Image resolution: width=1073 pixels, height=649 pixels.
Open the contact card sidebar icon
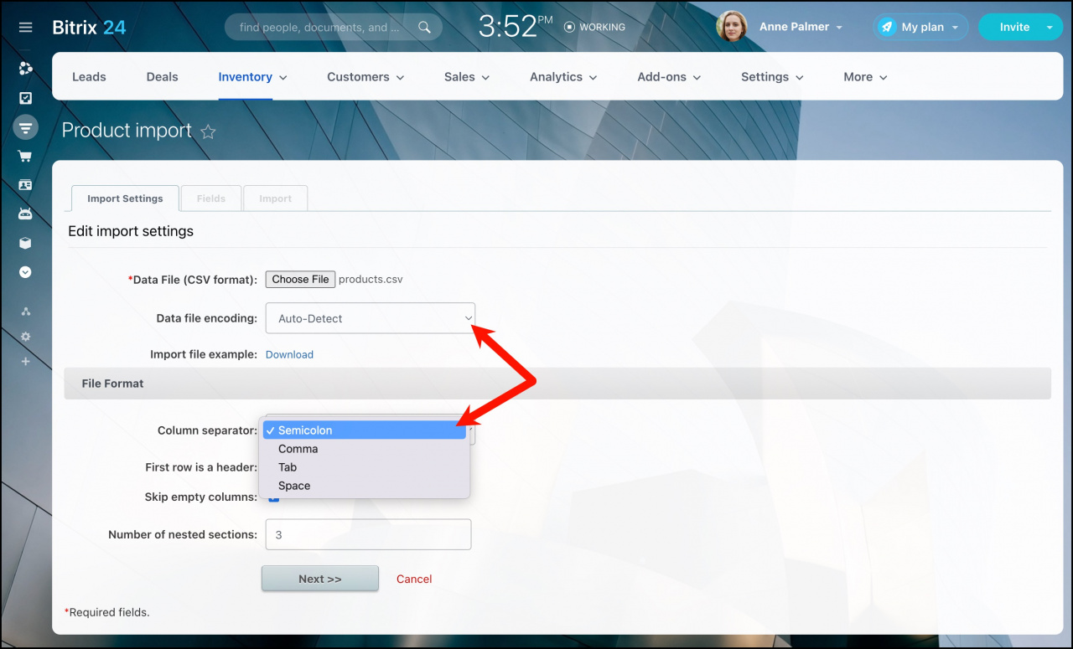25,185
